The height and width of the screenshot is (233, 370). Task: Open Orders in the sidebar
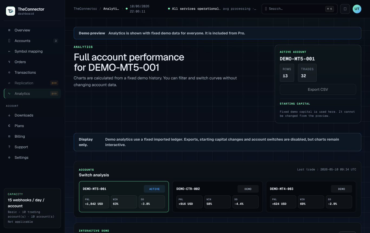[x=32, y=62]
